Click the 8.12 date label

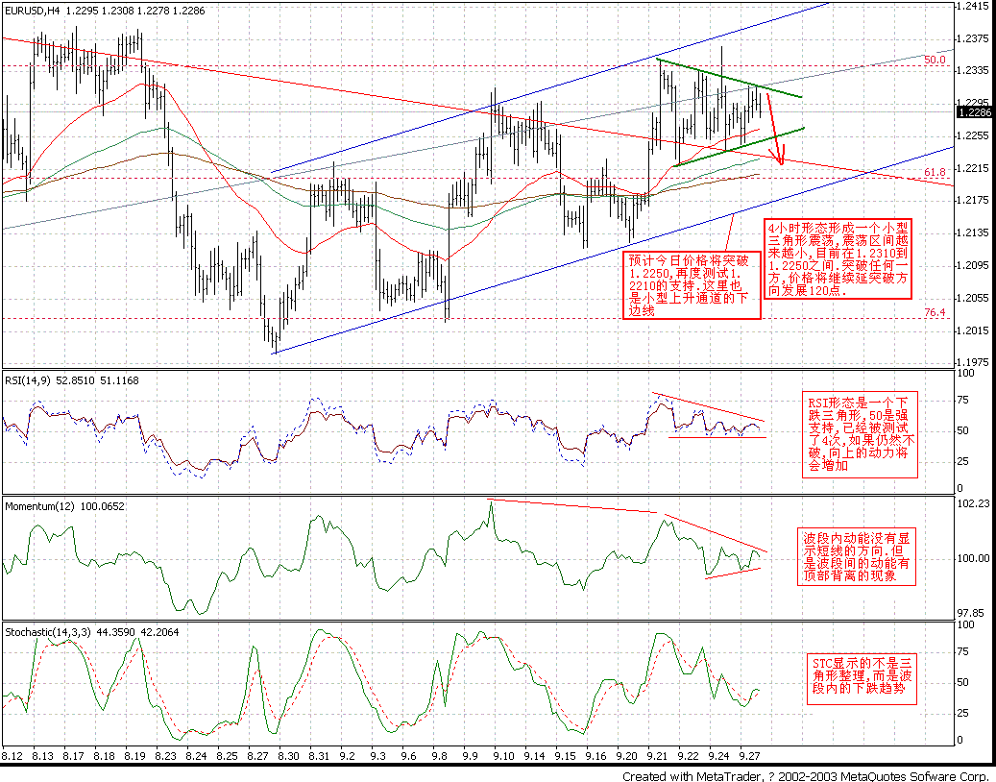pos(12,755)
